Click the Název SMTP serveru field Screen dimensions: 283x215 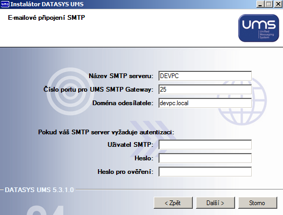pos(205,76)
